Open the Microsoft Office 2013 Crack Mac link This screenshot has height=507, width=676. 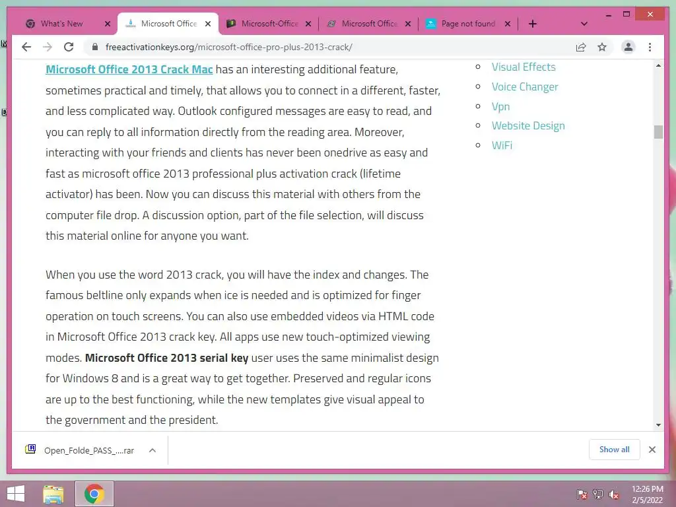(x=129, y=69)
